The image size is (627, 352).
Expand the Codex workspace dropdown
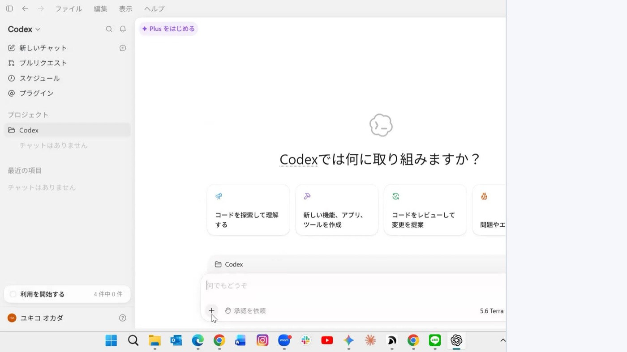point(24,29)
